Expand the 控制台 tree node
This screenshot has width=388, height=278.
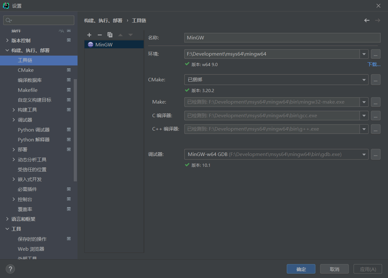point(14,199)
